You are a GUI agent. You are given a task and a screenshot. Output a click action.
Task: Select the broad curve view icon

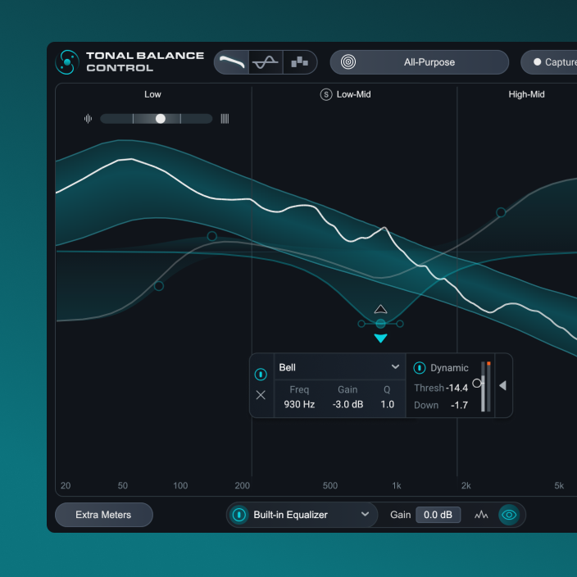point(232,62)
